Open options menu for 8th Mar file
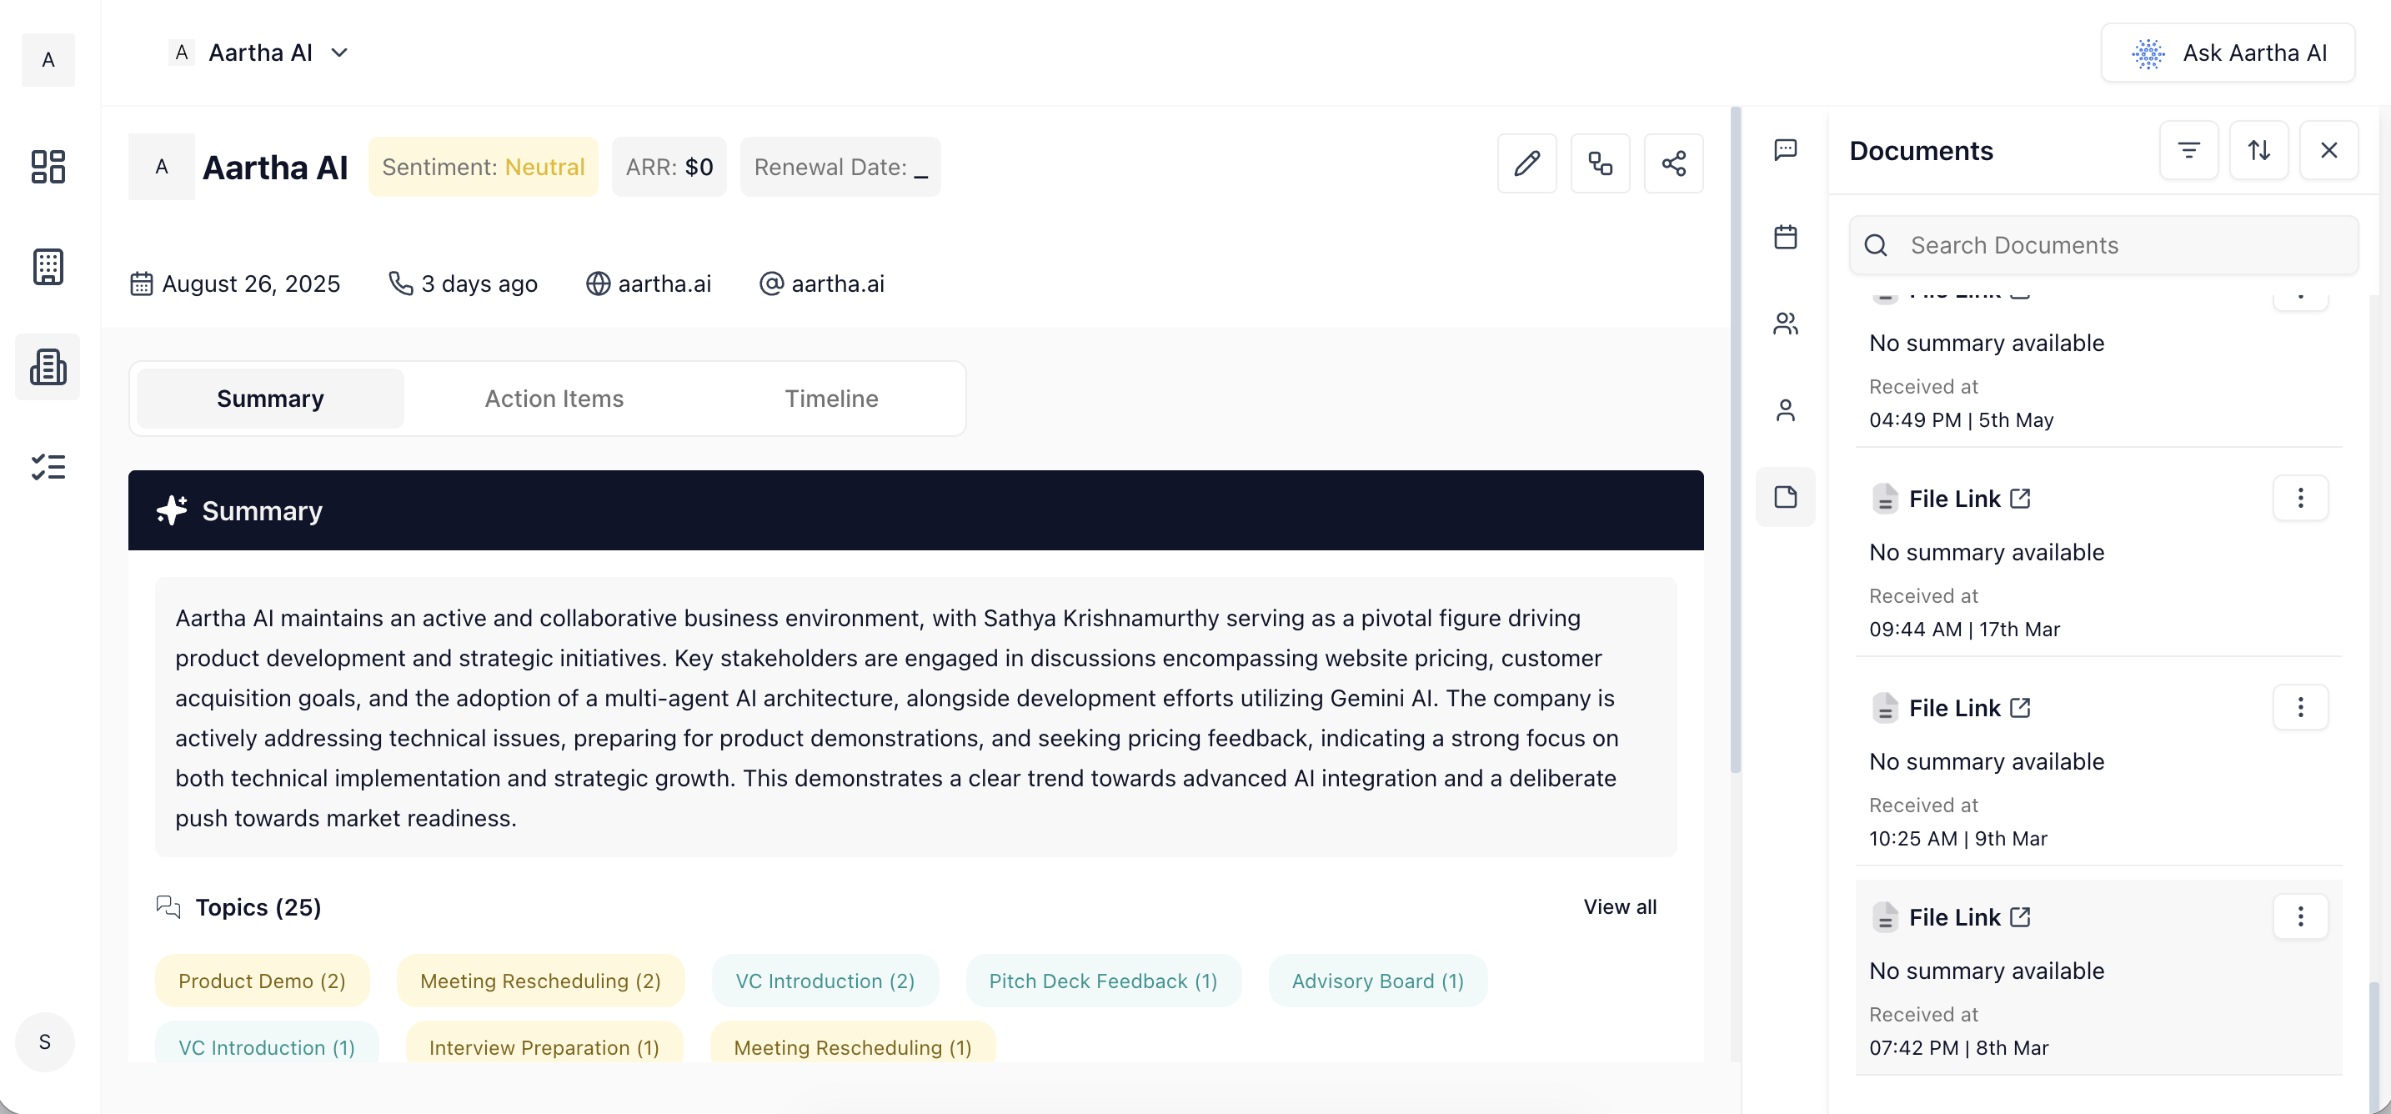The image size is (2391, 1114). (2299, 917)
